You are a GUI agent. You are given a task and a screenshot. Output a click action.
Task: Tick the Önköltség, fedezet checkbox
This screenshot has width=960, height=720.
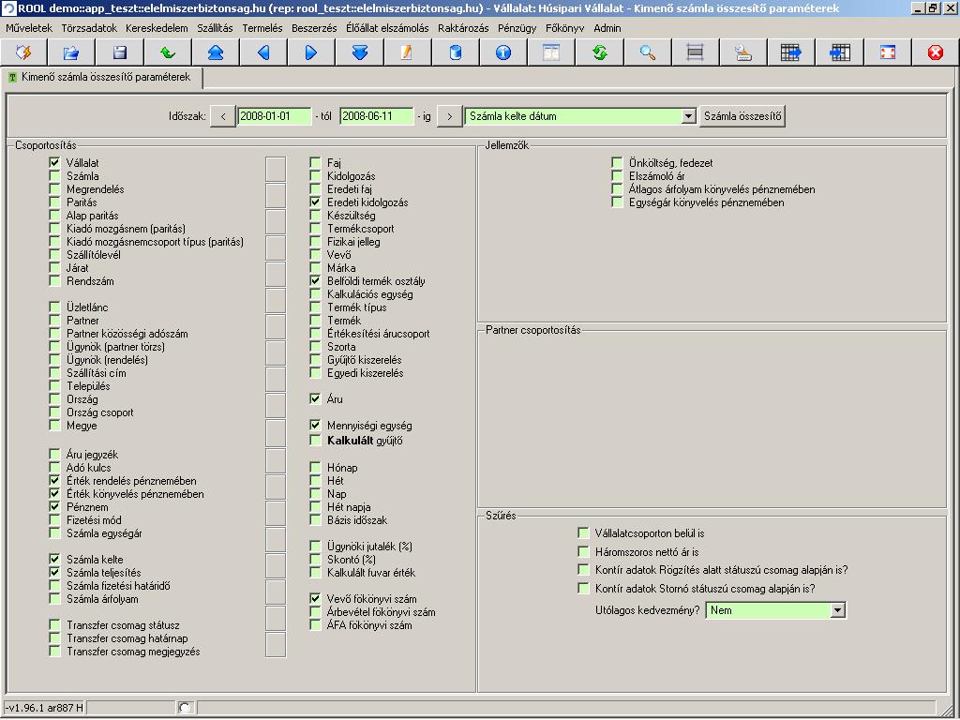[617, 163]
